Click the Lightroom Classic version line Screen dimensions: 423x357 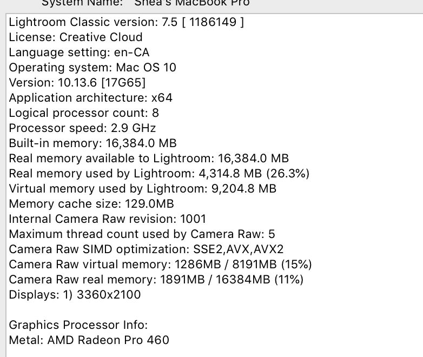coord(126,22)
